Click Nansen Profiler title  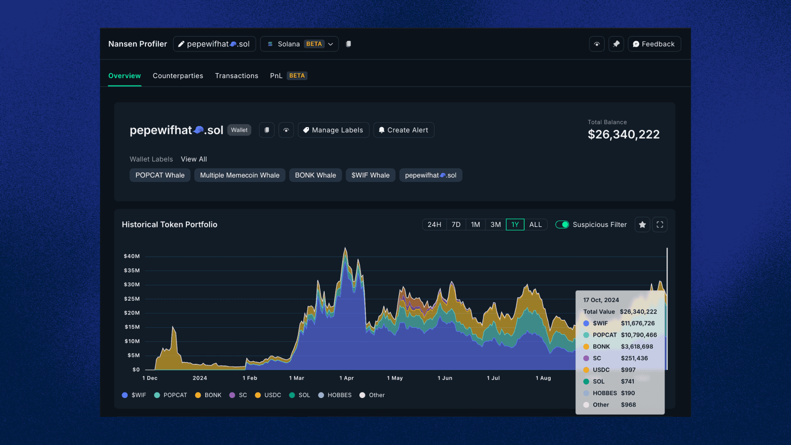point(137,44)
